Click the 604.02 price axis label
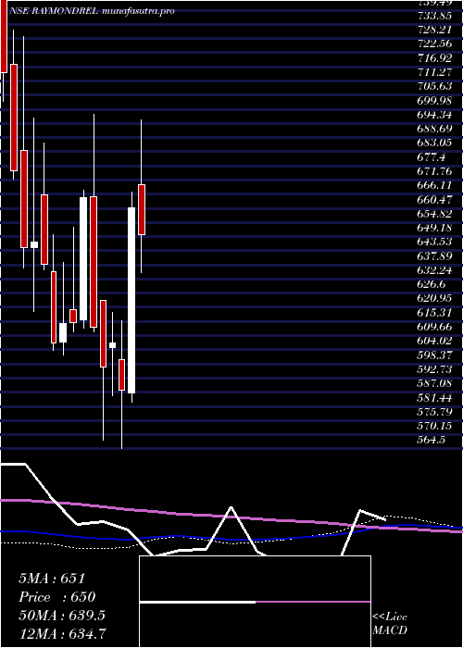The height and width of the screenshot is (648, 463). pos(435,341)
